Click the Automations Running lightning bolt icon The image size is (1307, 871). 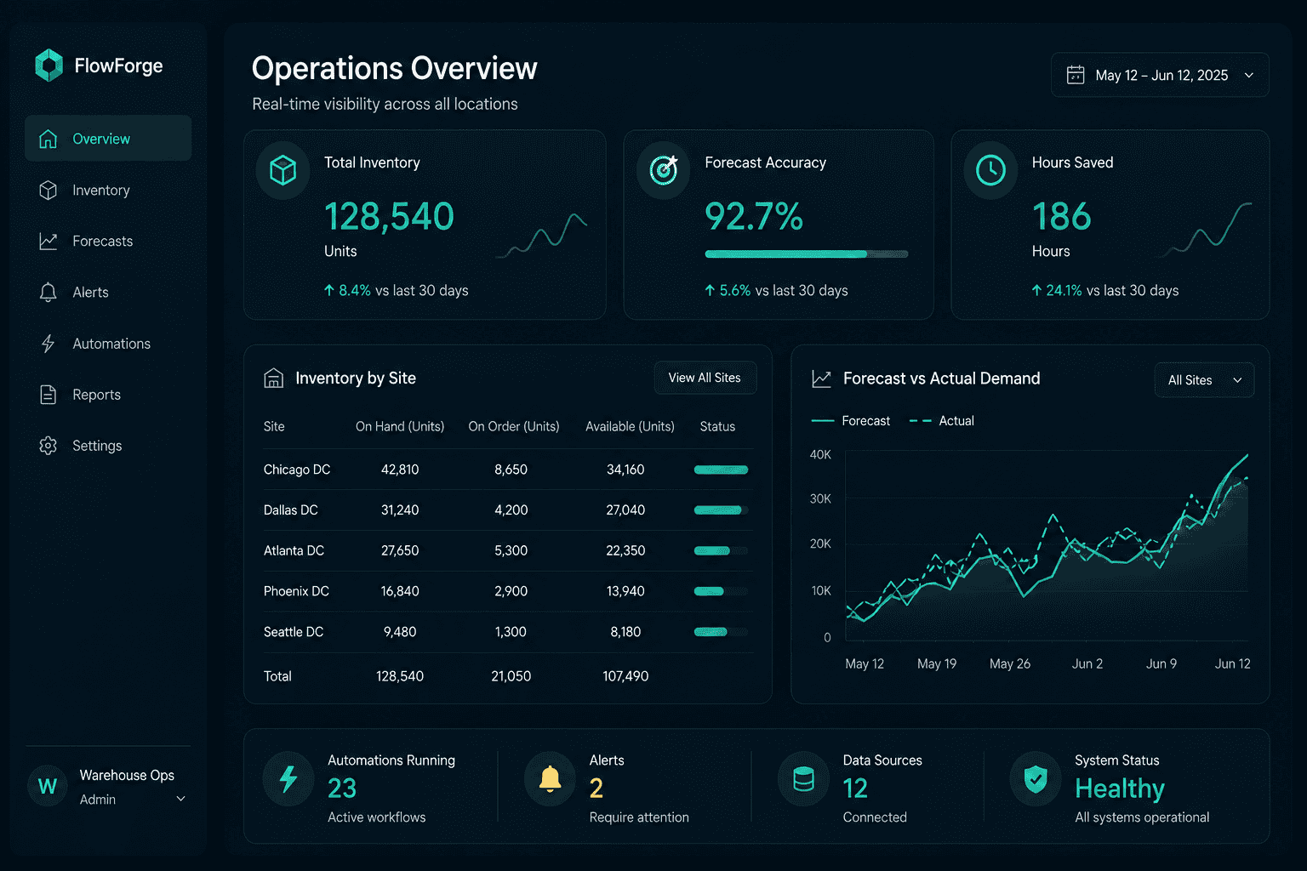tap(288, 778)
